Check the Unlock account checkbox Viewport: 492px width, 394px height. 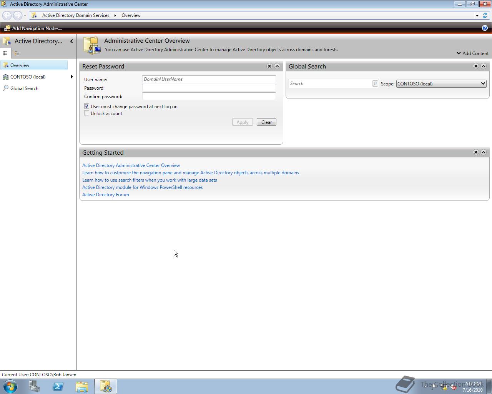click(x=87, y=113)
